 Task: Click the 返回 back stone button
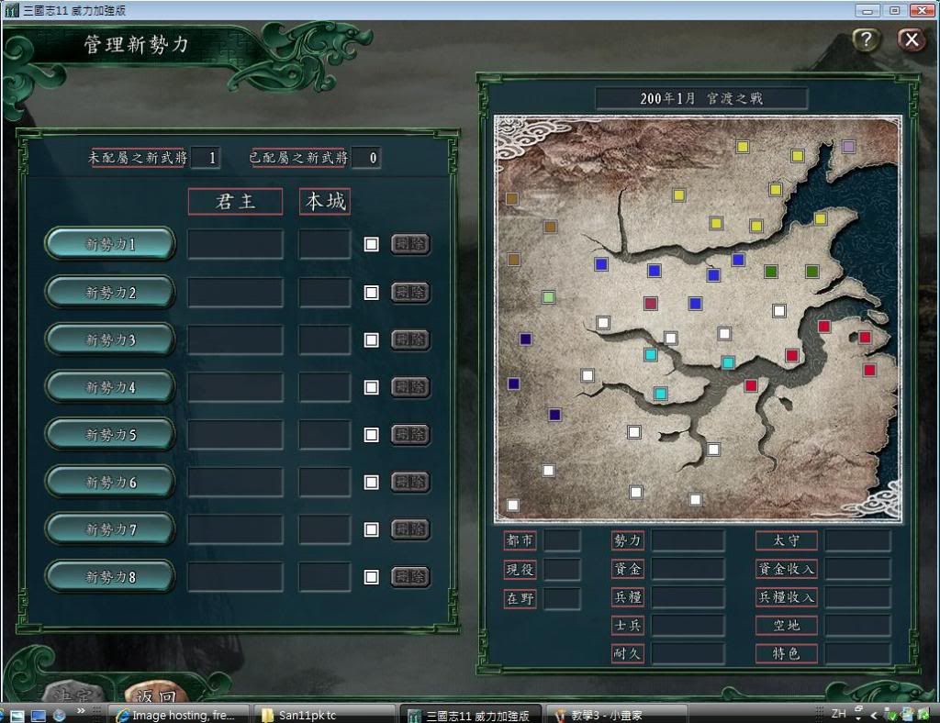point(156,694)
